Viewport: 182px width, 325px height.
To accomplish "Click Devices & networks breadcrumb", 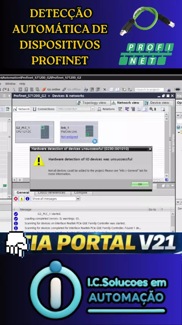I will click(x=68, y=96).
